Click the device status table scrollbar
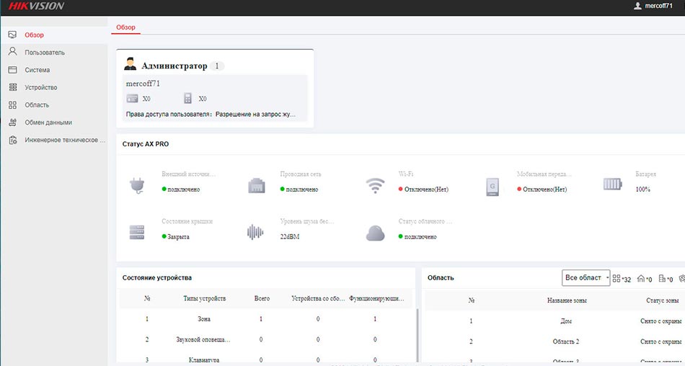The width and height of the screenshot is (685, 366). point(417,334)
